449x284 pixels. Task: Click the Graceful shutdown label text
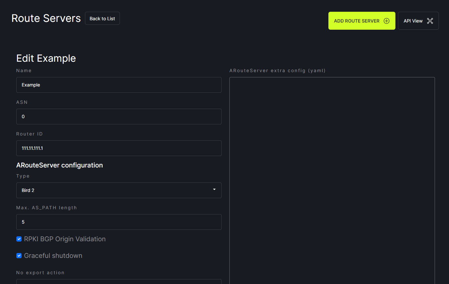tap(53, 256)
